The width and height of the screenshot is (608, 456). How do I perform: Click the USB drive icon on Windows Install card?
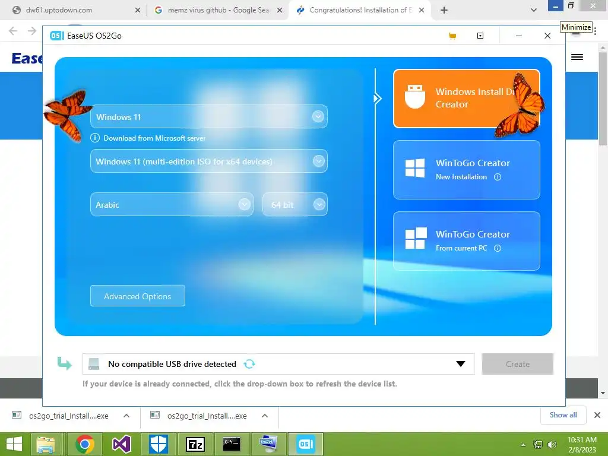pyautogui.click(x=415, y=97)
